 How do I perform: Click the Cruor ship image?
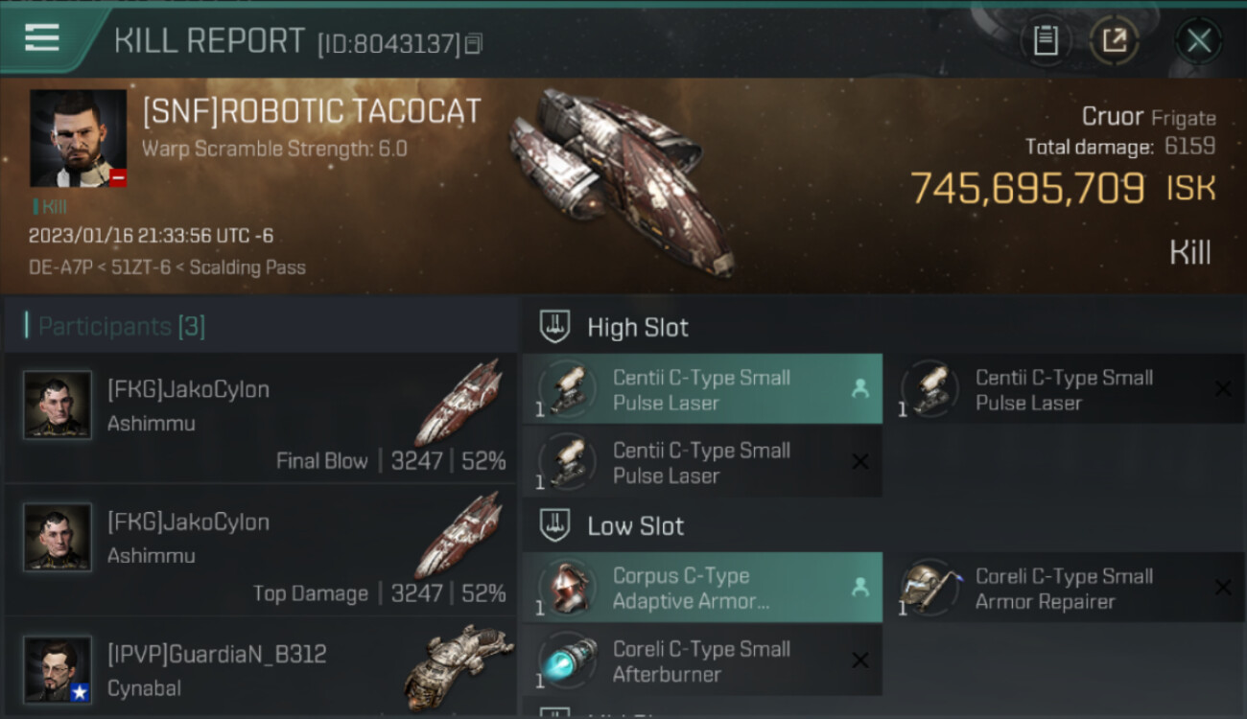pos(622,178)
